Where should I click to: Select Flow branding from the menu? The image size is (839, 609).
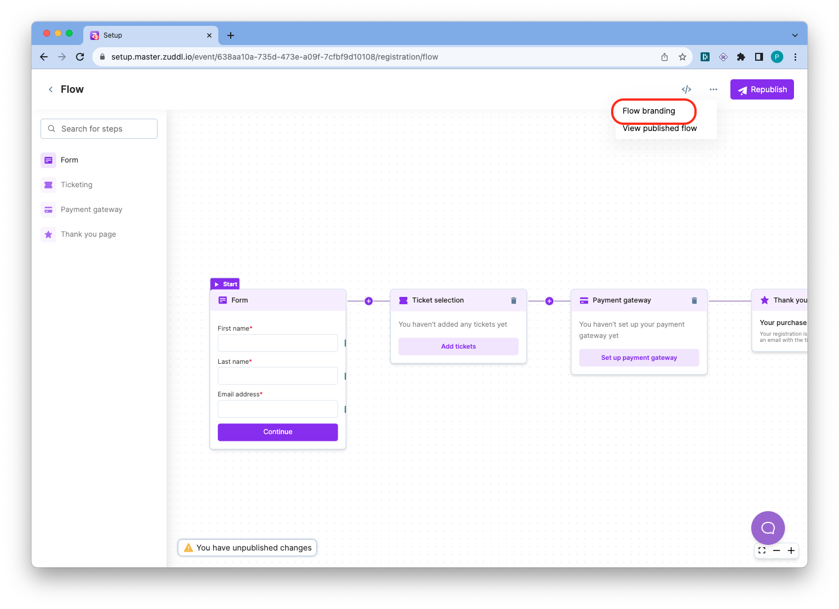pos(649,111)
